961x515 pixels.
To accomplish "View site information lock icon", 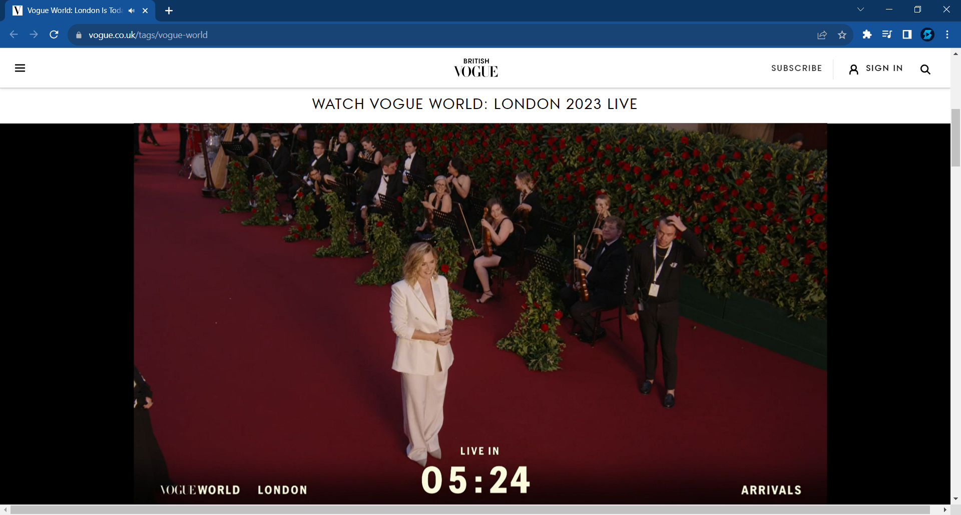I will (78, 35).
